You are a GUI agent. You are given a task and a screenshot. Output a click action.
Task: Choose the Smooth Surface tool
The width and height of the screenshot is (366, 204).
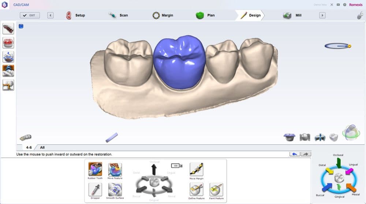tap(115, 189)
